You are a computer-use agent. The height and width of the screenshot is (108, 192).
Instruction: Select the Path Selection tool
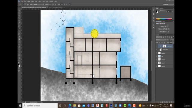click(x=19, y=53)
